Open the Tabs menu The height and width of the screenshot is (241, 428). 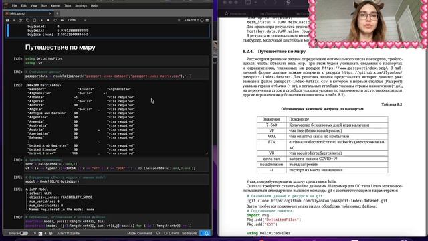68,6
